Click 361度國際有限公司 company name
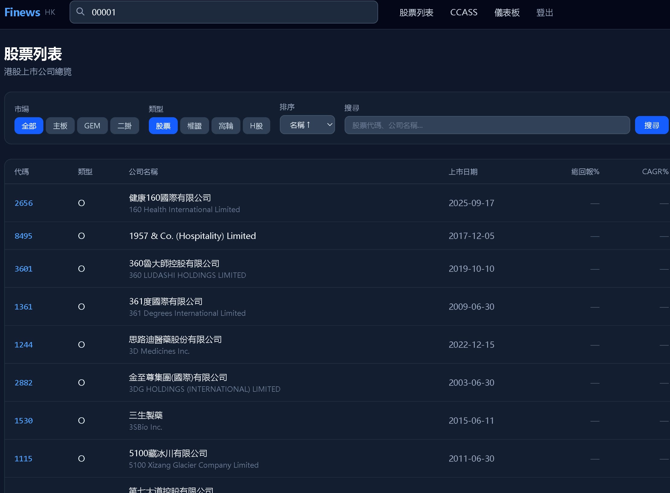 [x=166, y=301]
